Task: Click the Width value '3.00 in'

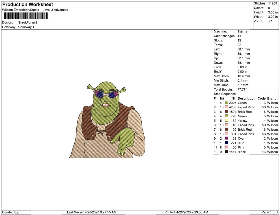Action: [x=273, y=17]
